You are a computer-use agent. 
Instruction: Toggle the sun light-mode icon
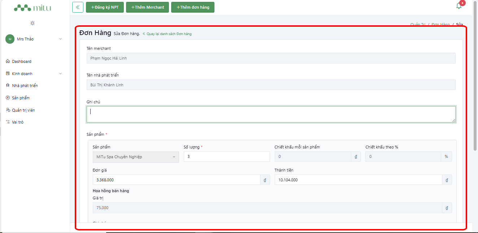pos(32,23)
